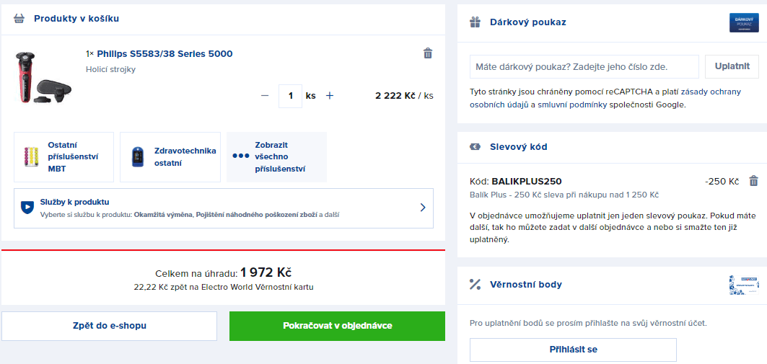This screenshot has width=767, height=364.
Task: Open the Ostatní příslušenství MBT category
Action: pyautogui.click(x=64, y=157)
